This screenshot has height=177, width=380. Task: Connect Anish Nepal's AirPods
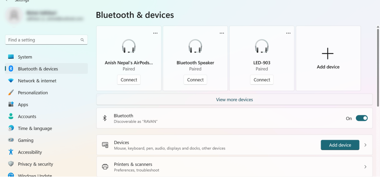(x=129, y=80)
